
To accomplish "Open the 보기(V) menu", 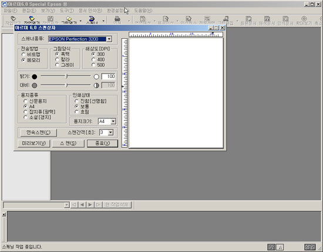I will (48, 11).
